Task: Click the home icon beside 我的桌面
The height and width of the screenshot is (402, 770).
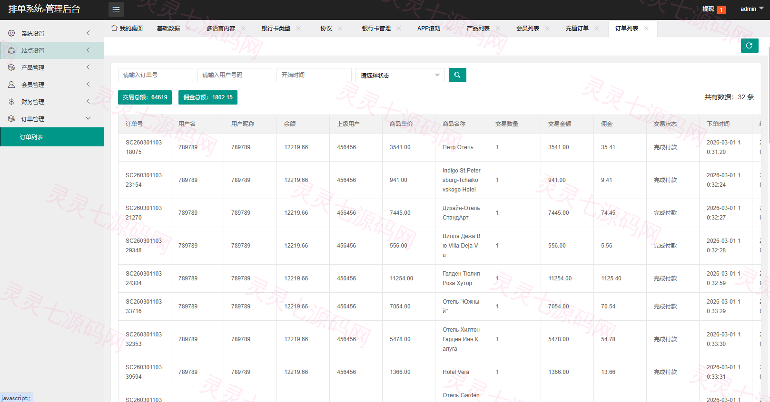Action: coord(114,28)
